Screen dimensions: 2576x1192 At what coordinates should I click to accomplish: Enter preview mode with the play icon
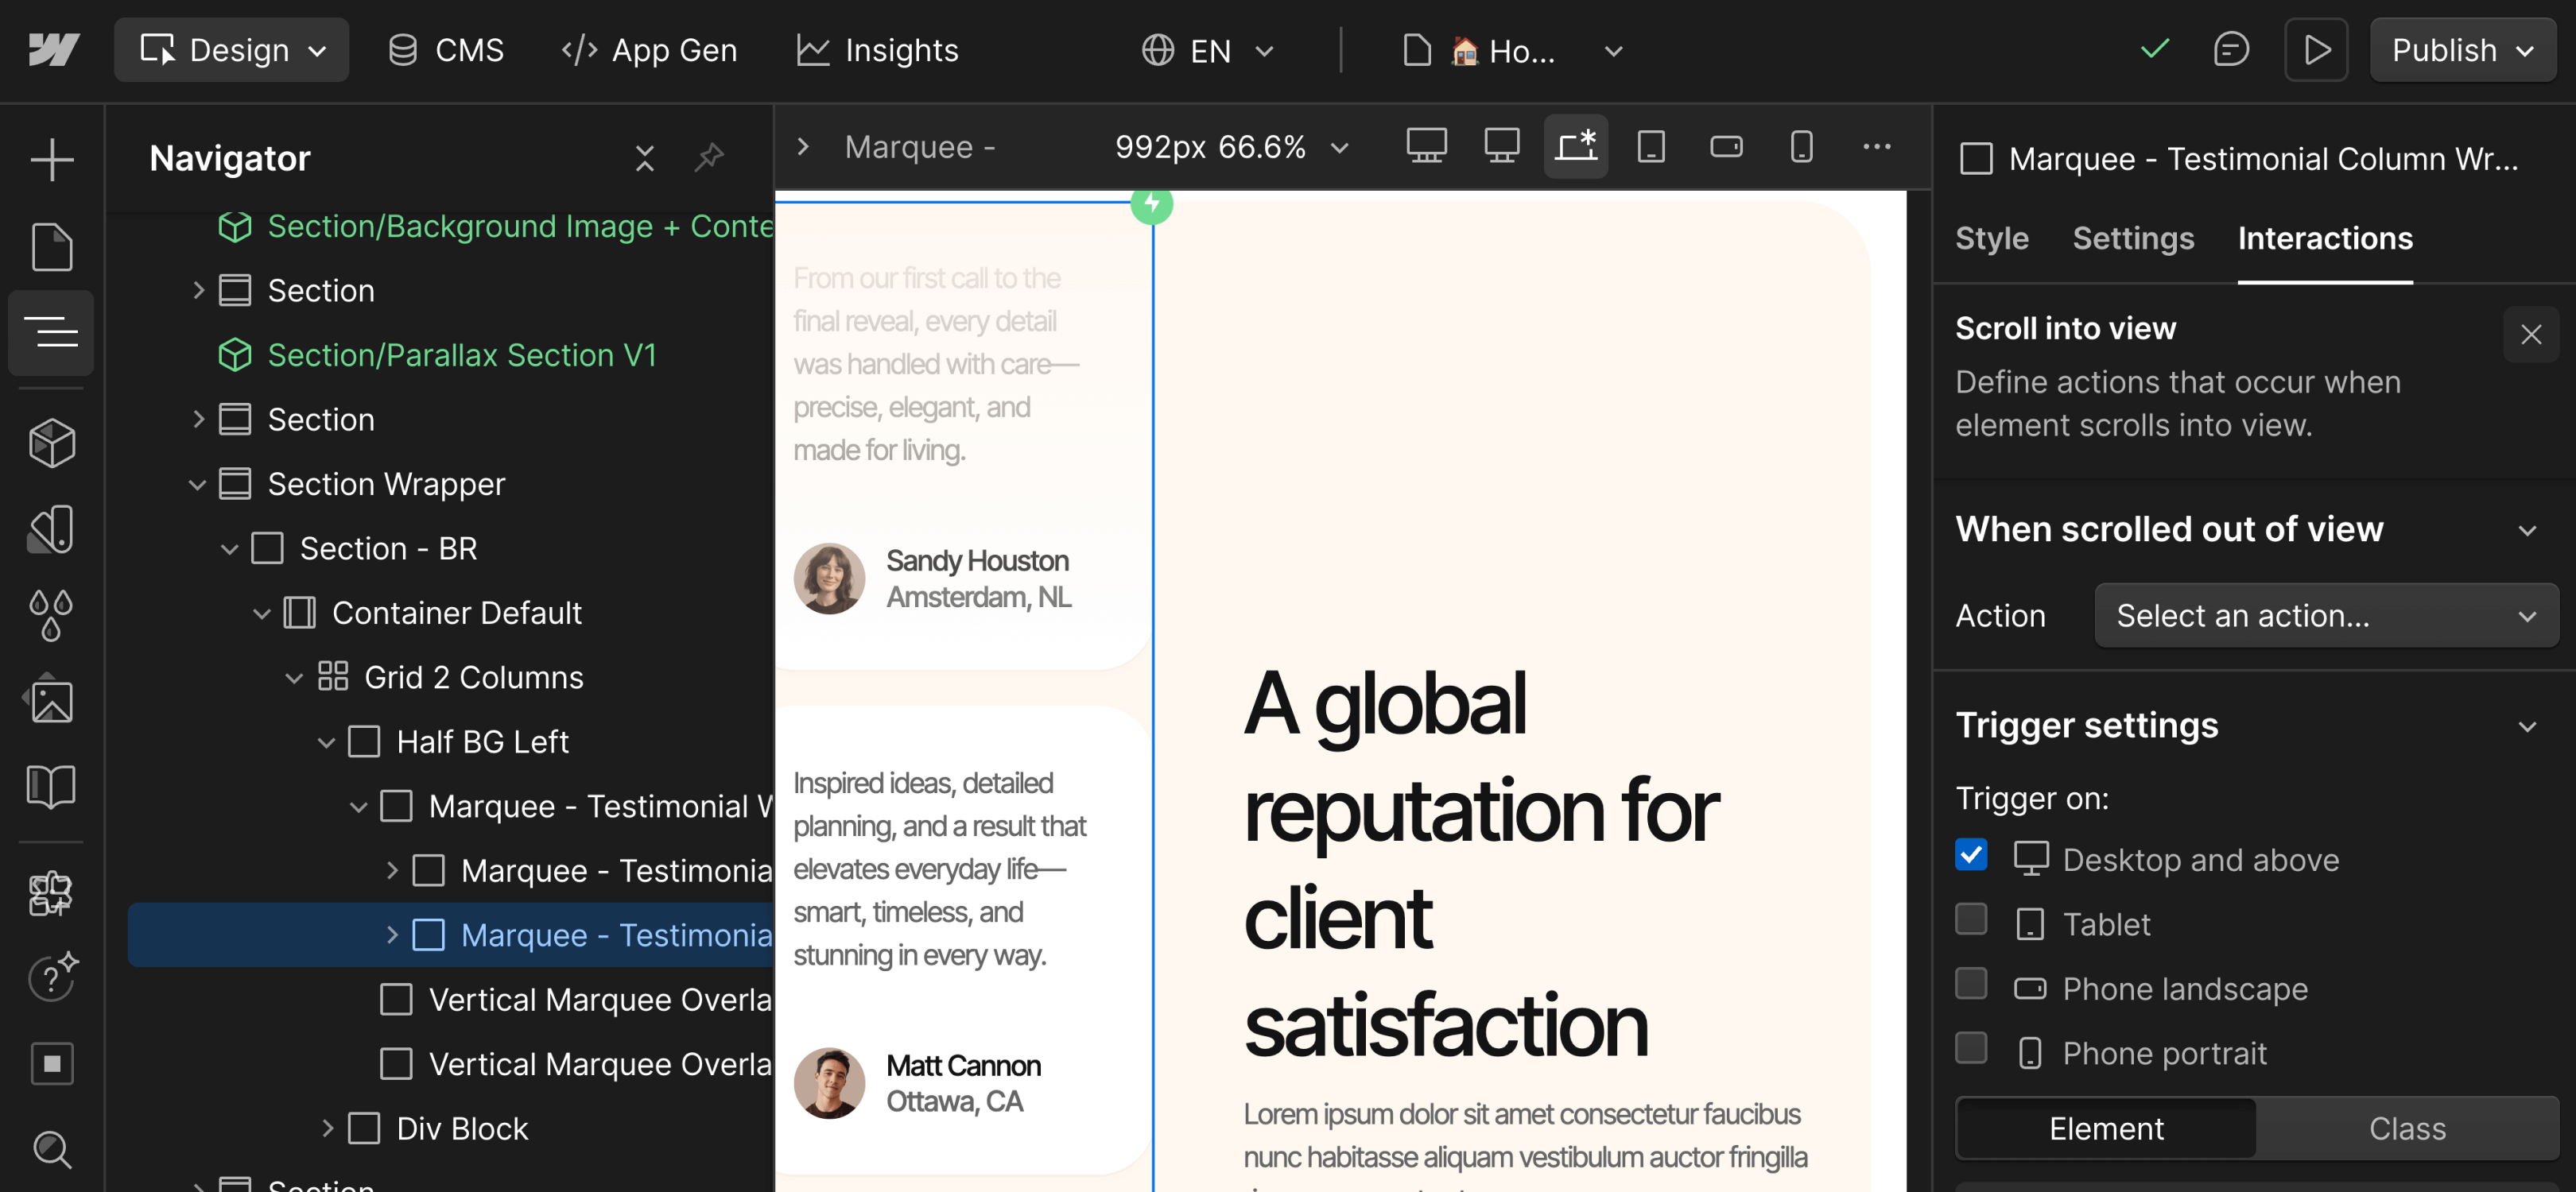coord(2316,49)
